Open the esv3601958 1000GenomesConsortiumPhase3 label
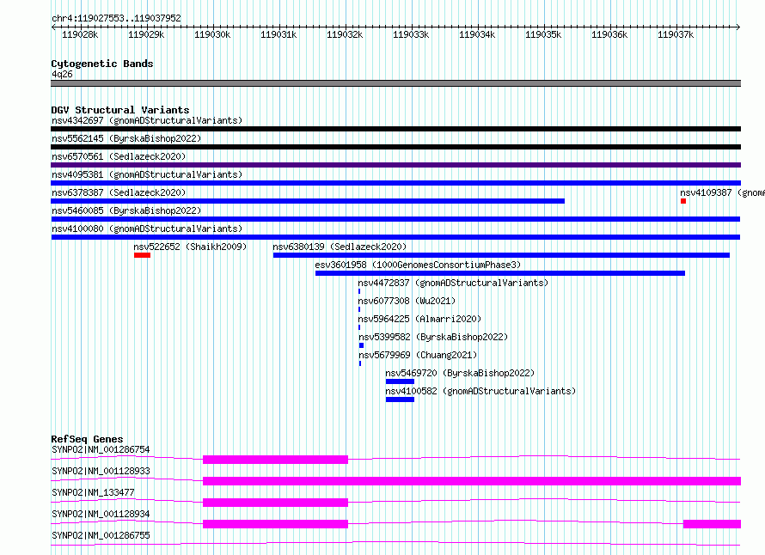Screen dimensions: 765x555 point(418,265)
